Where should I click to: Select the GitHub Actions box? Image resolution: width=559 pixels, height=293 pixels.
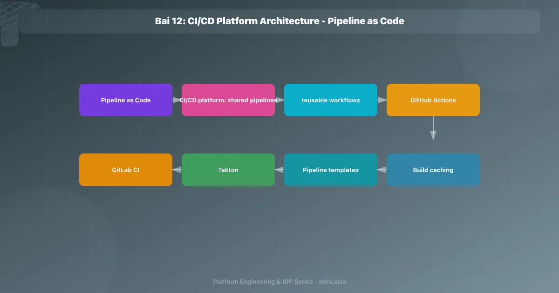pos(433,100)
